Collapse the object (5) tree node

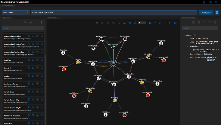tap(184, 35)
